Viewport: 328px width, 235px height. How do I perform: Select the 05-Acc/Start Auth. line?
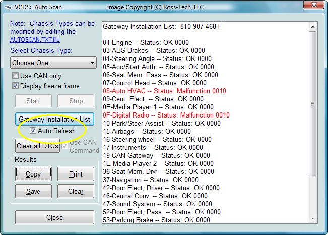point(158,67)
